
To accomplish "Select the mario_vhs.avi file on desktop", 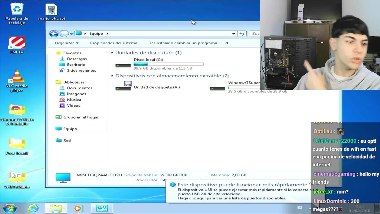I will [51, 12].
